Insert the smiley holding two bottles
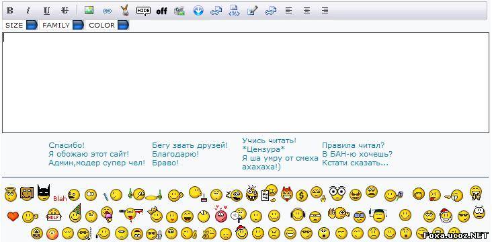The width and height of the screenshot is (492, 242). point(145,194)
